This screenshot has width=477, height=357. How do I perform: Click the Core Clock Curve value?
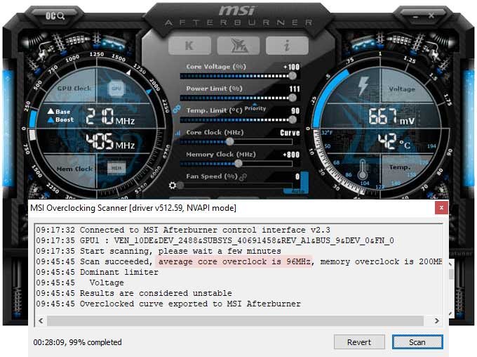(x=290, y=133)
